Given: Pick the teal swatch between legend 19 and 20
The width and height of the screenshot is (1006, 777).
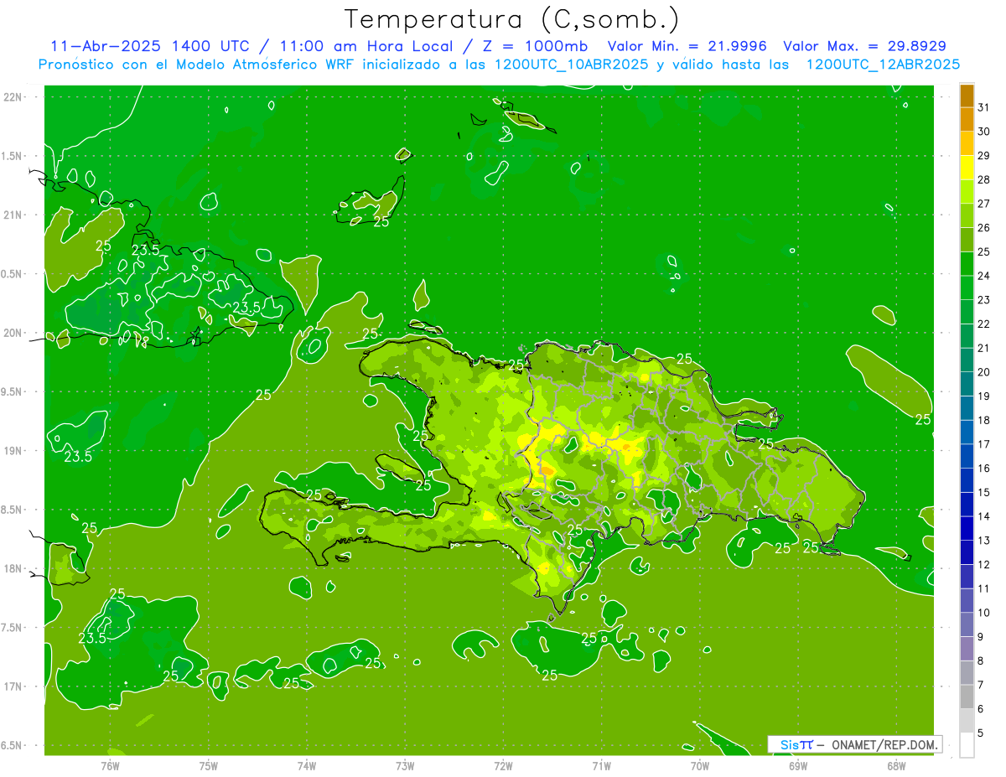Looking at the screenshot, I should coord(967,384).
